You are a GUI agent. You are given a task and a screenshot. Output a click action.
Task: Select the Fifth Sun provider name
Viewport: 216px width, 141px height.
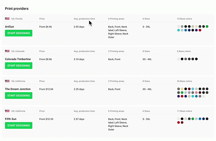(x=11, y=119)
